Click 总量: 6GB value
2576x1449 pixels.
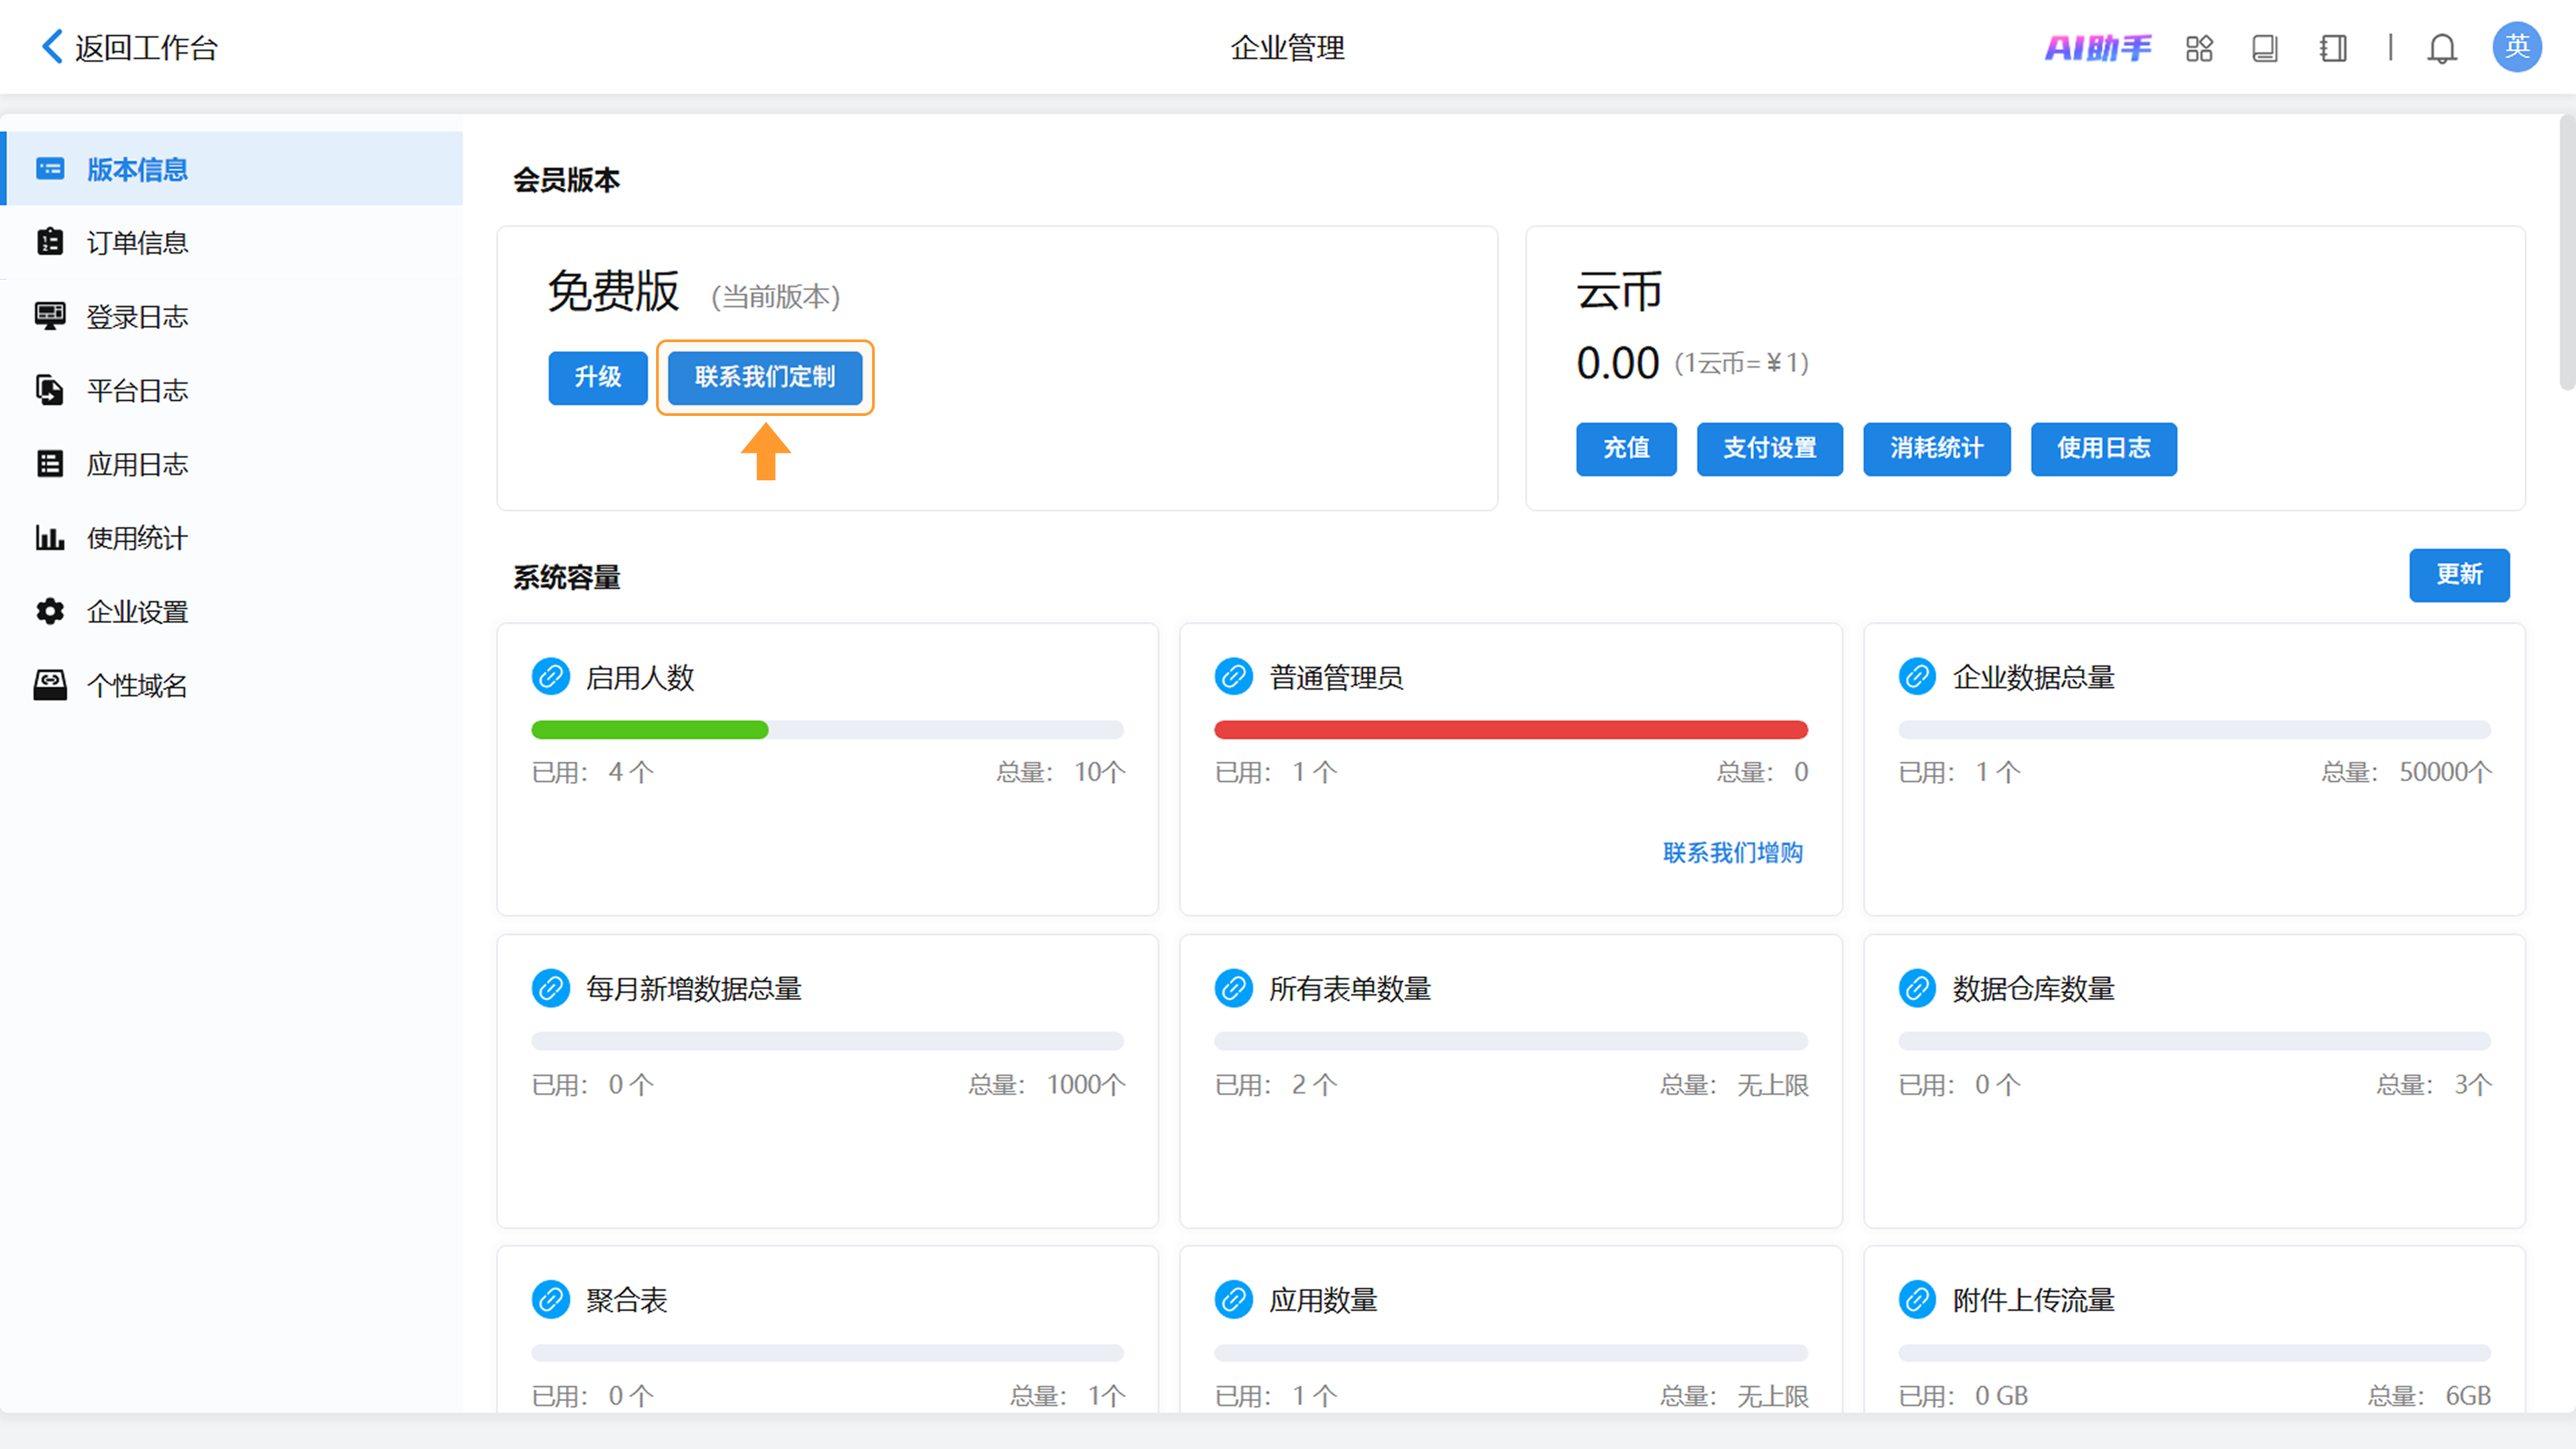click(2429, 1395)
